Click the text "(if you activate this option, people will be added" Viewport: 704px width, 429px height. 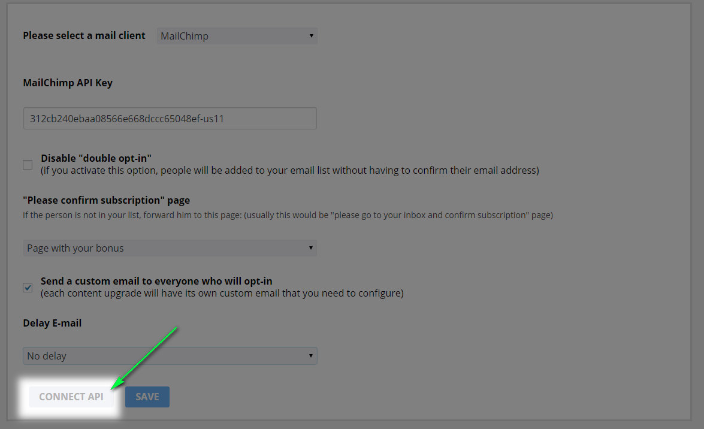point(290,170)
